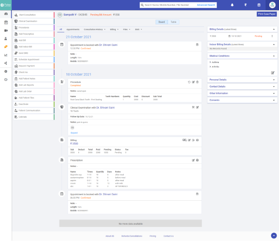This screenshot has height=241, width=279.
Task: Open the Consultation History dropdown
Action: [x=94, y=30]
